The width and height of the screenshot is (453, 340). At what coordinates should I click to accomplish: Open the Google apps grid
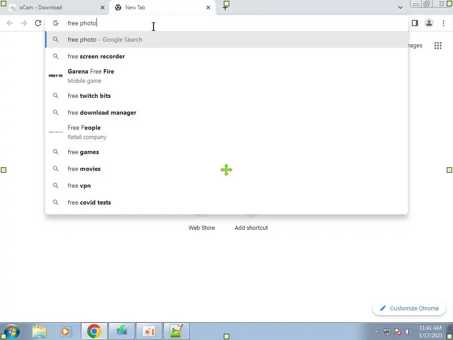pos(438,46)
